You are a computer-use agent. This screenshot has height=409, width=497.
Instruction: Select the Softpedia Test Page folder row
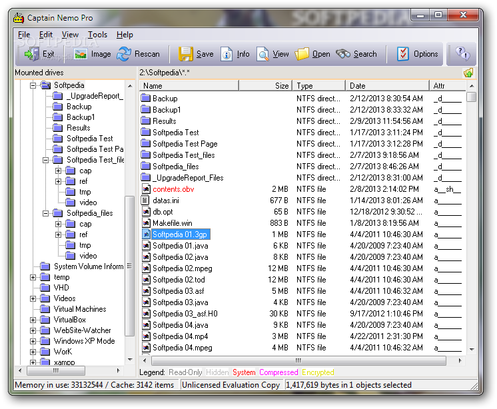(301, 144)
